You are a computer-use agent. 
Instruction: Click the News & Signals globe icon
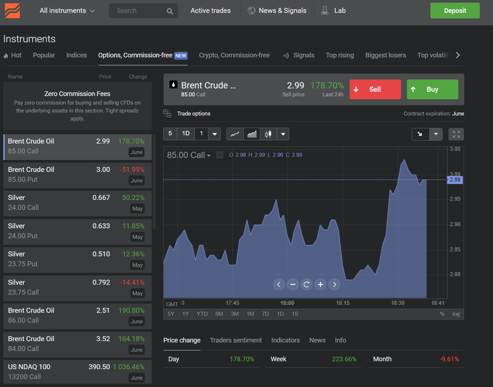251,10
